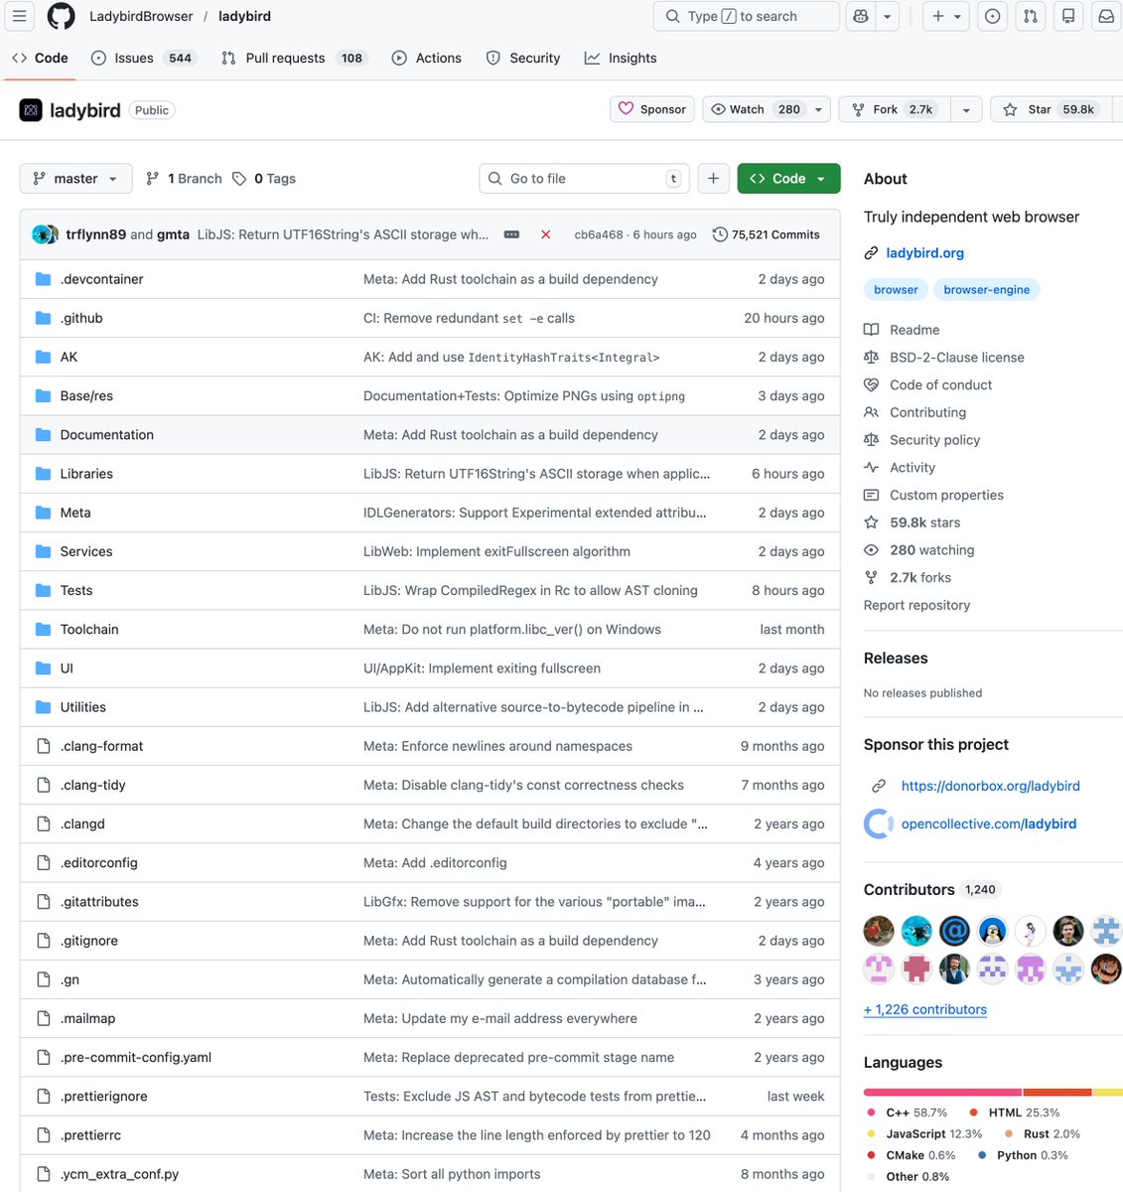This screenshot has height=1192, width=1123.
Task: Click the HTML orange language bar segment
Action: pyautogui.click(x=1057, y=1092)
